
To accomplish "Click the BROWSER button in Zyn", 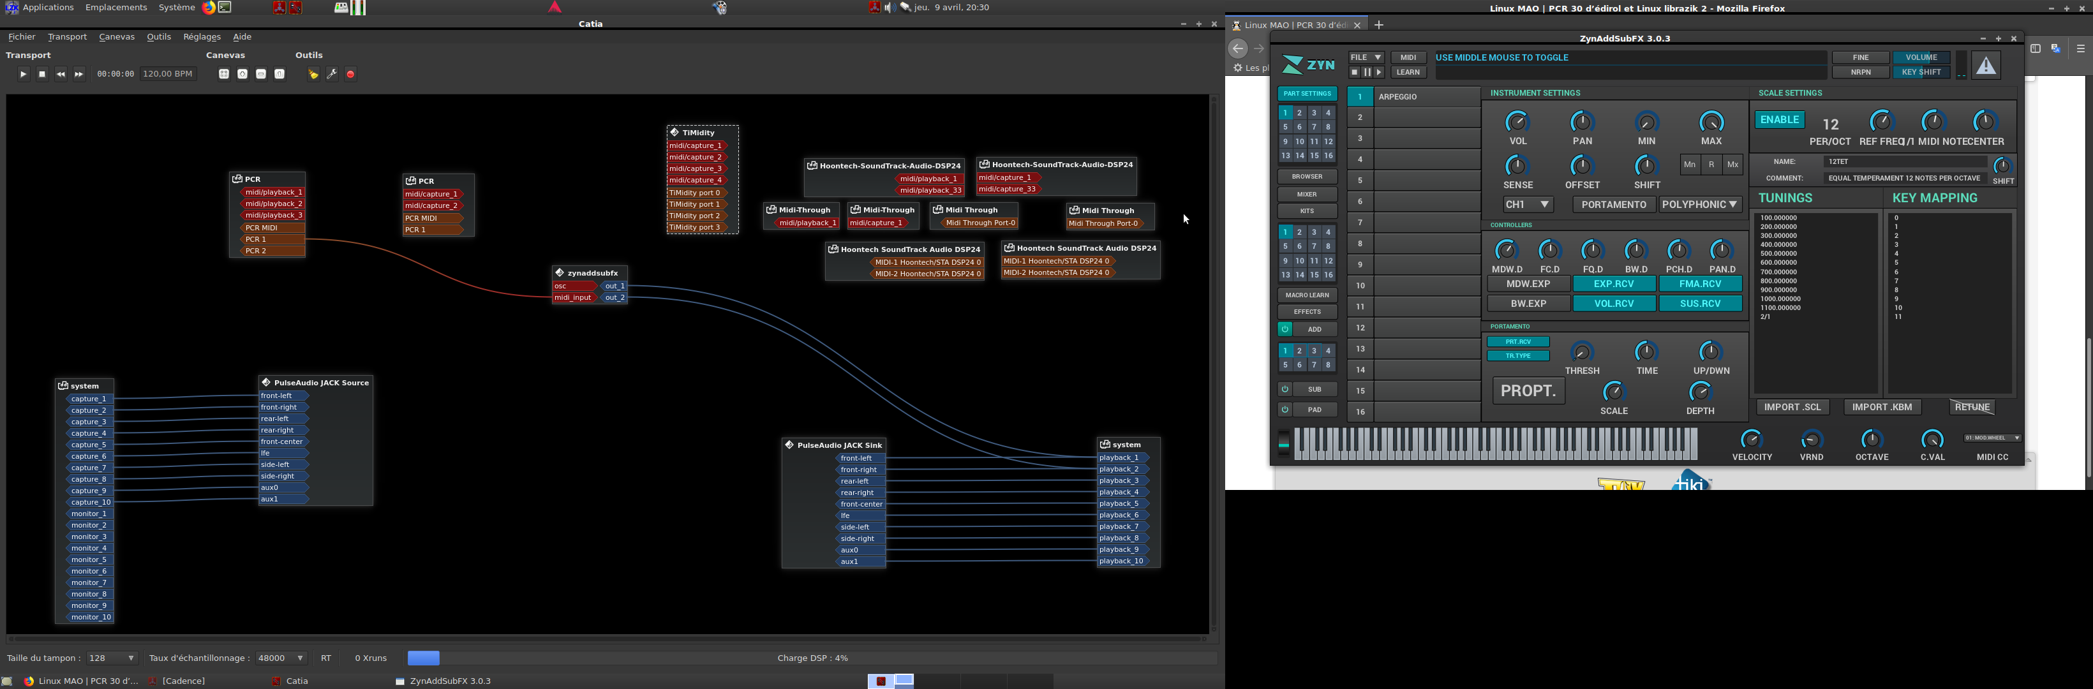I will point(1306,176).
